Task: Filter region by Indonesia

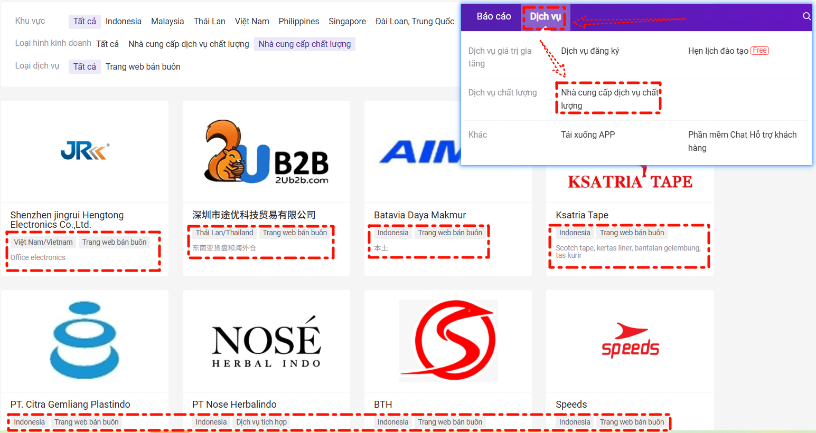Action: pyautogui.click(x=123, y=22)
